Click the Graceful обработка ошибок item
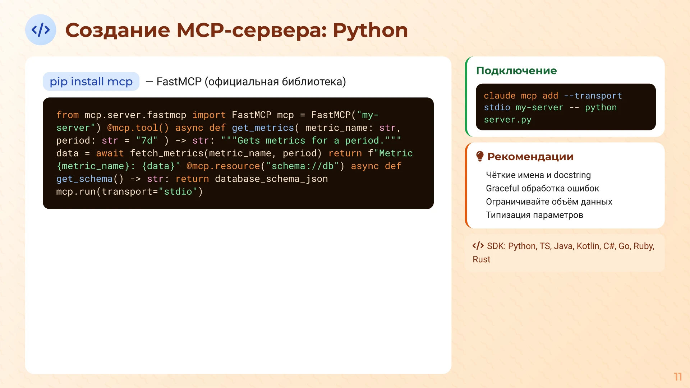Screen dimensions: 690x388 point(542,188)
